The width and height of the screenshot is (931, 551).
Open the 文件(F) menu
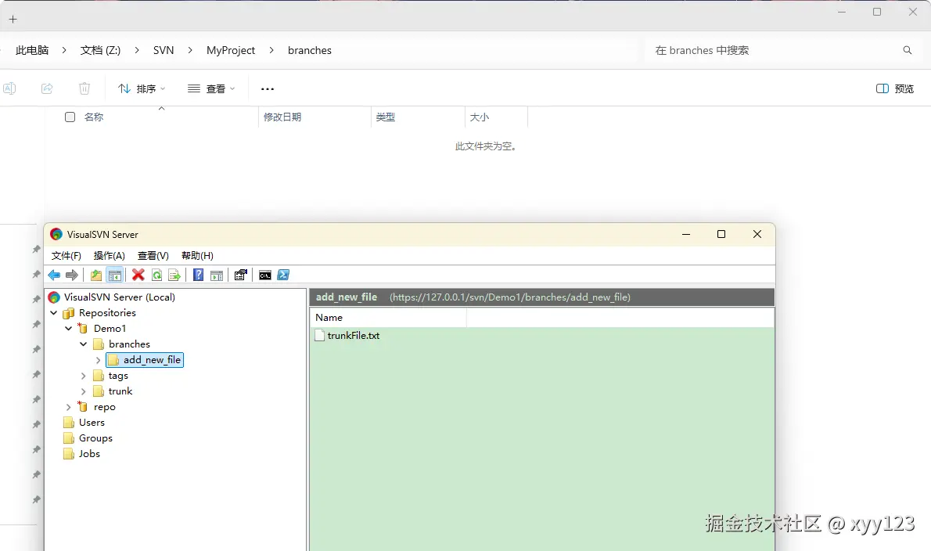click(66, 256)
